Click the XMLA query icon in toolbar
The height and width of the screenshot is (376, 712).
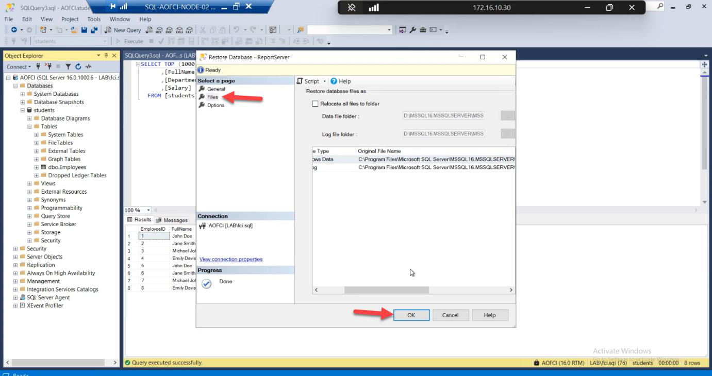[179, 30]
